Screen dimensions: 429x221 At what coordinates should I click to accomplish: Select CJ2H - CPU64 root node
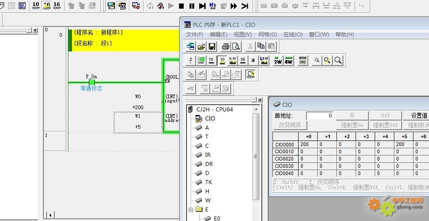click(214, 110)
